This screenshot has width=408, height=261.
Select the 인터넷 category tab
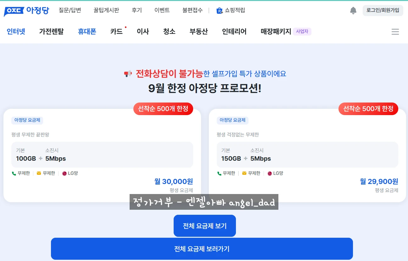[16, 31]
